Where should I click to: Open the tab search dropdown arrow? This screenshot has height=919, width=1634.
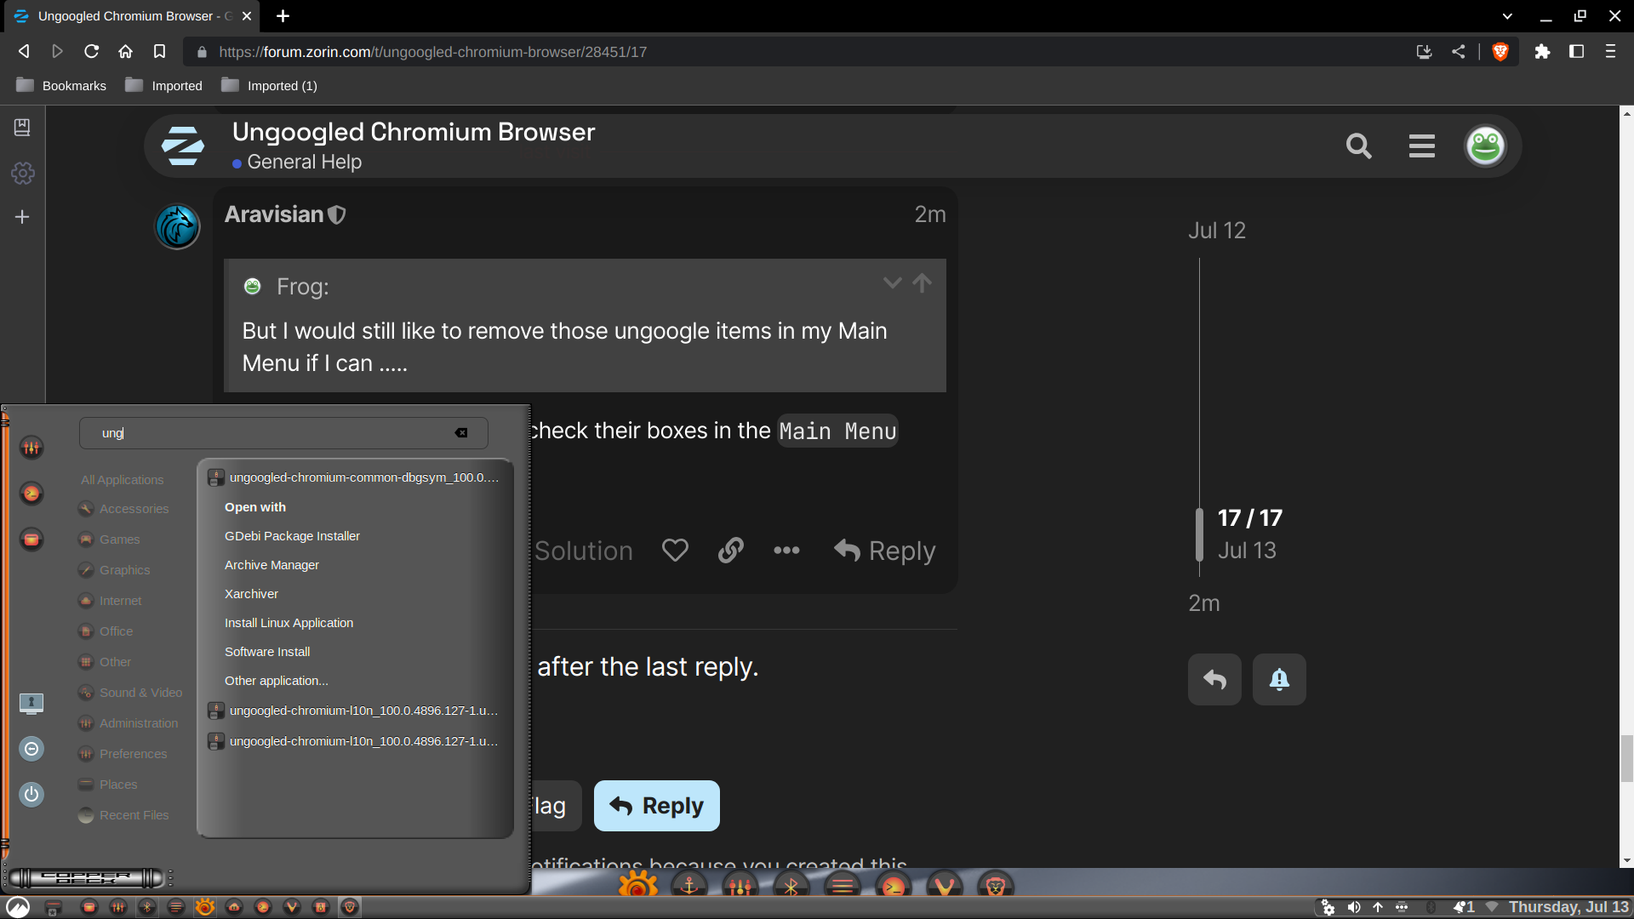[x=1507, y=16]
